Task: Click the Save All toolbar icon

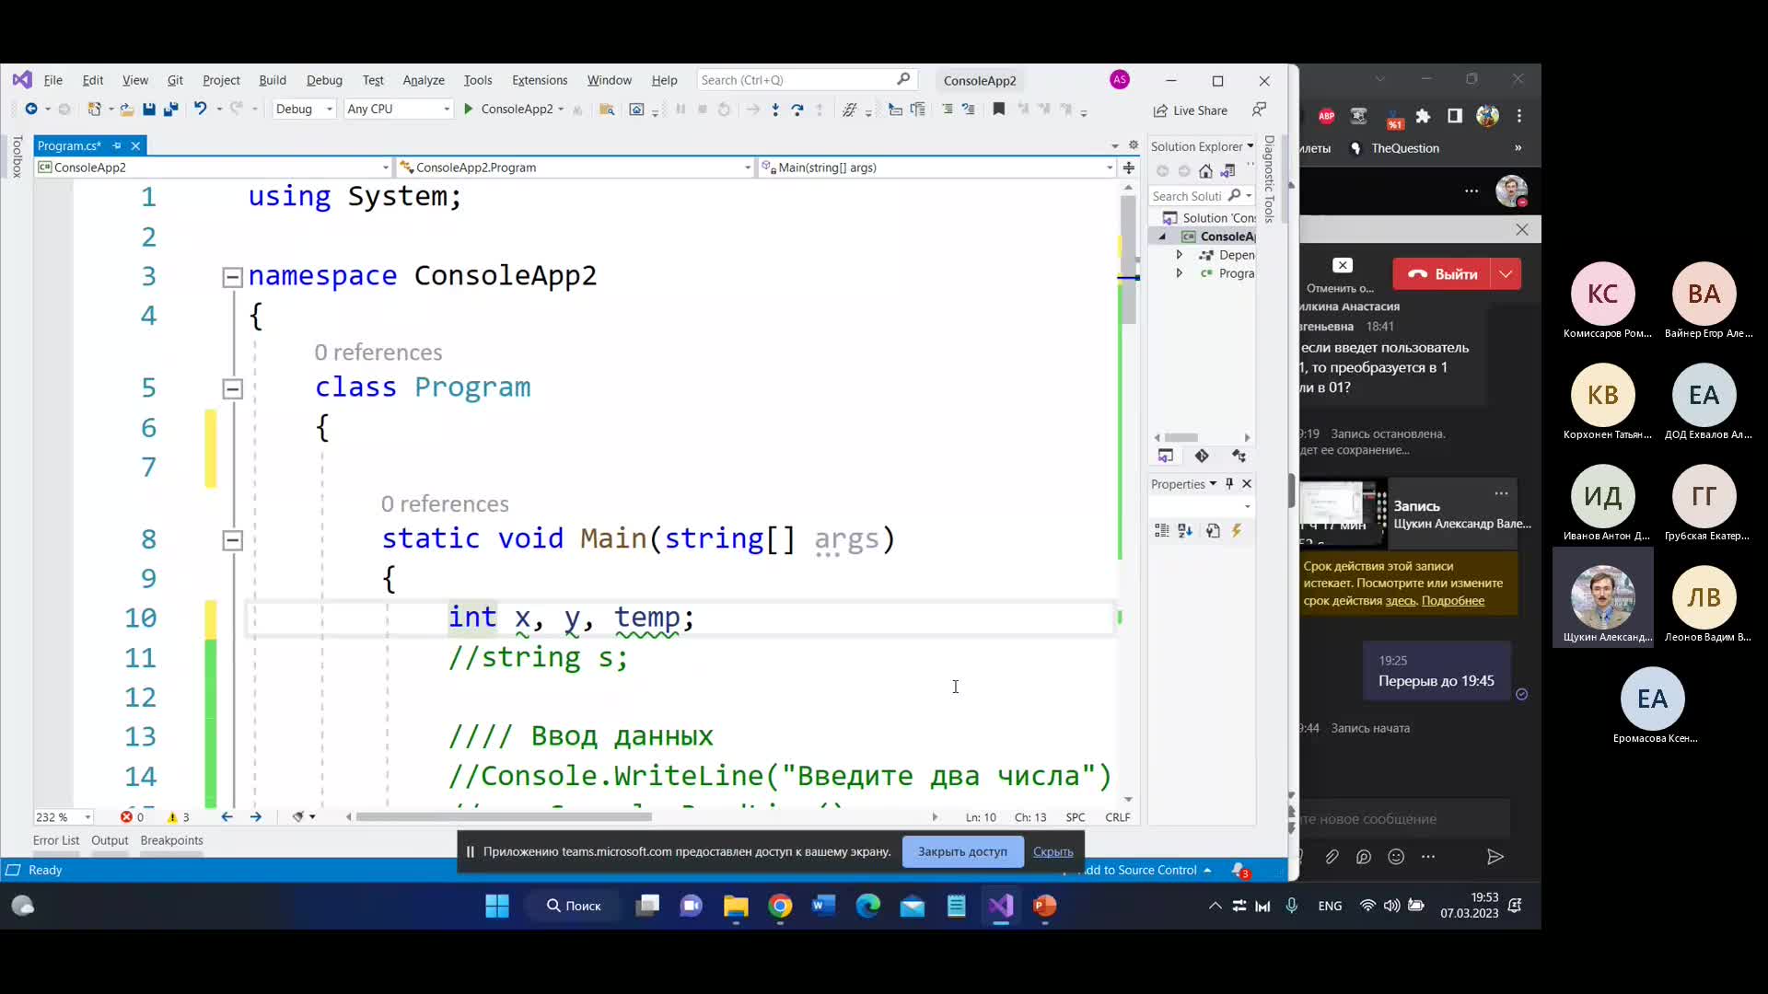Action: coord(170,109)
